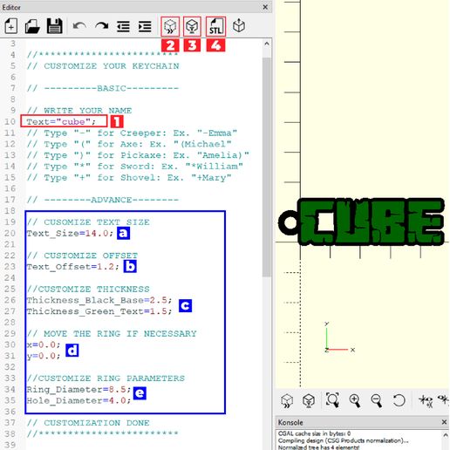Reset the 3D view
This screenshot has height=450, width=450.
(x=399, y=400)
